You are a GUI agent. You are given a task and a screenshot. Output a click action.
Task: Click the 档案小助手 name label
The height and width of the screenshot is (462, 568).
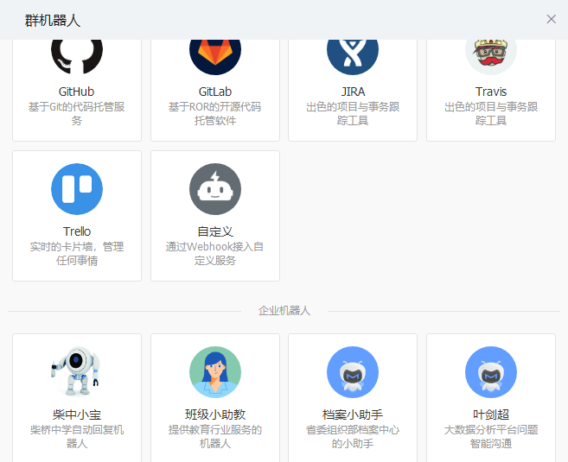(353, 415)
